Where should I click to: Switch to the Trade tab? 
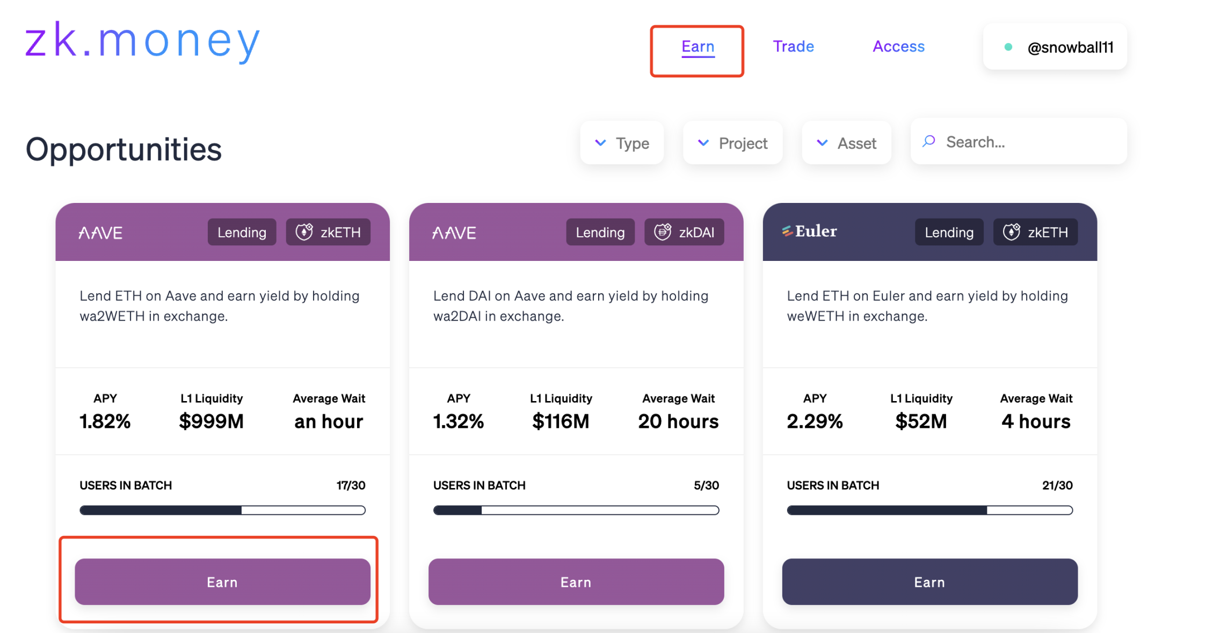(793, 47)
